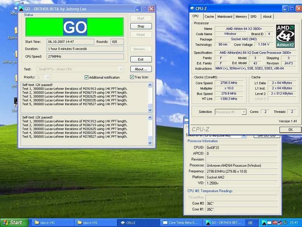Click the green GO status indicator
Viewport: 302px width, 227px height.
(74, 27)
